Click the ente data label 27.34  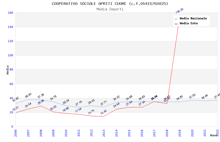coord(142,103)
